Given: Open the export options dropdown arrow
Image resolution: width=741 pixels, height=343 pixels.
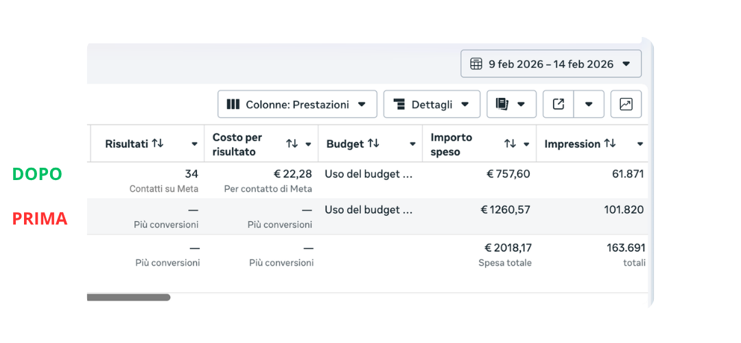Looking at the screenshot, I should tap(589, 104).
